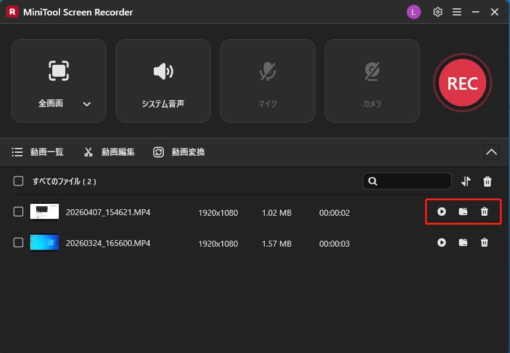The image size is (510, 353).
Task: Click the すべてのファイル ( 2 ) label
Action: click(64, 181)
